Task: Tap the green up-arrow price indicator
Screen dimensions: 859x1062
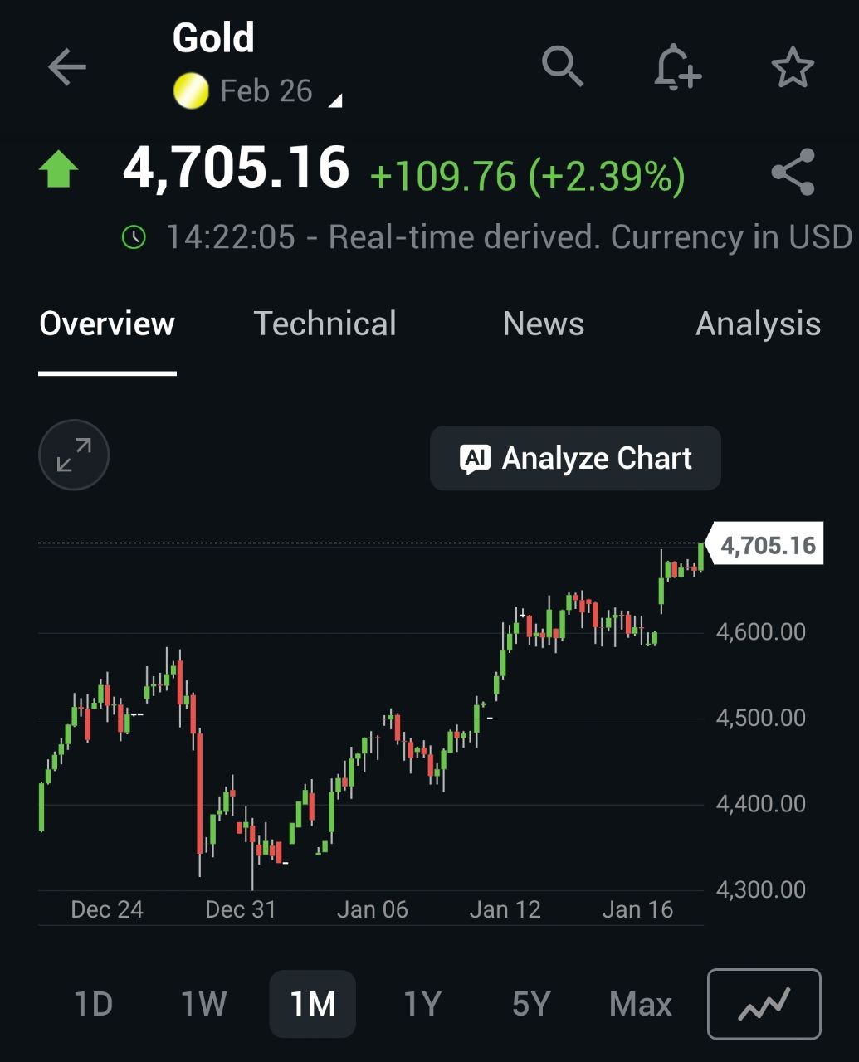Action: [59, 169]
